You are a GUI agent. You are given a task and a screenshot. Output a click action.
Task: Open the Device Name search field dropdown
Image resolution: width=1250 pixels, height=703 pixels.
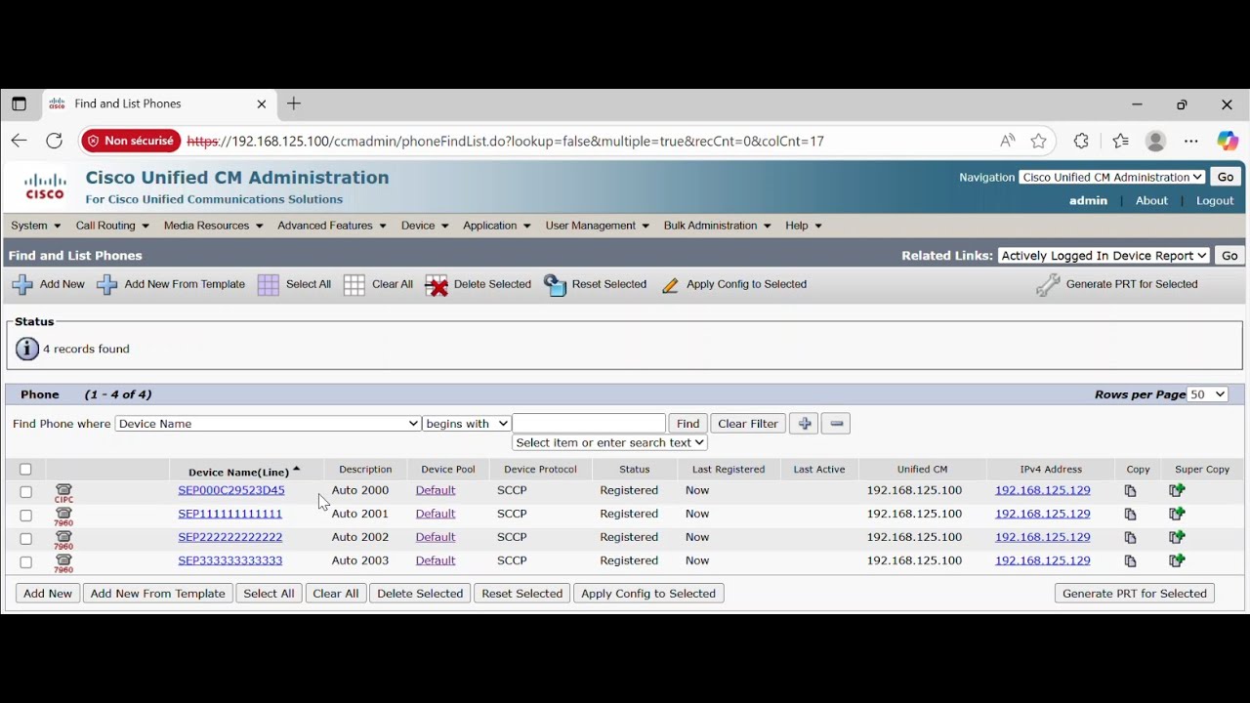point(268,424)
